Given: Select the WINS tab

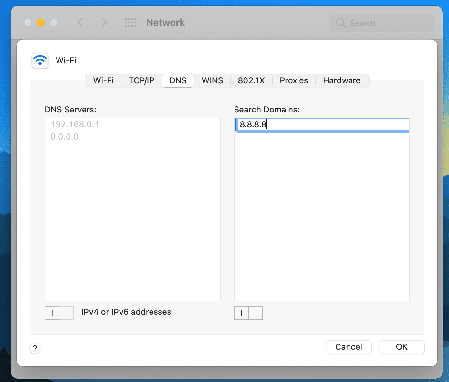Looking at the screenshot, I should tap(212, 80).
